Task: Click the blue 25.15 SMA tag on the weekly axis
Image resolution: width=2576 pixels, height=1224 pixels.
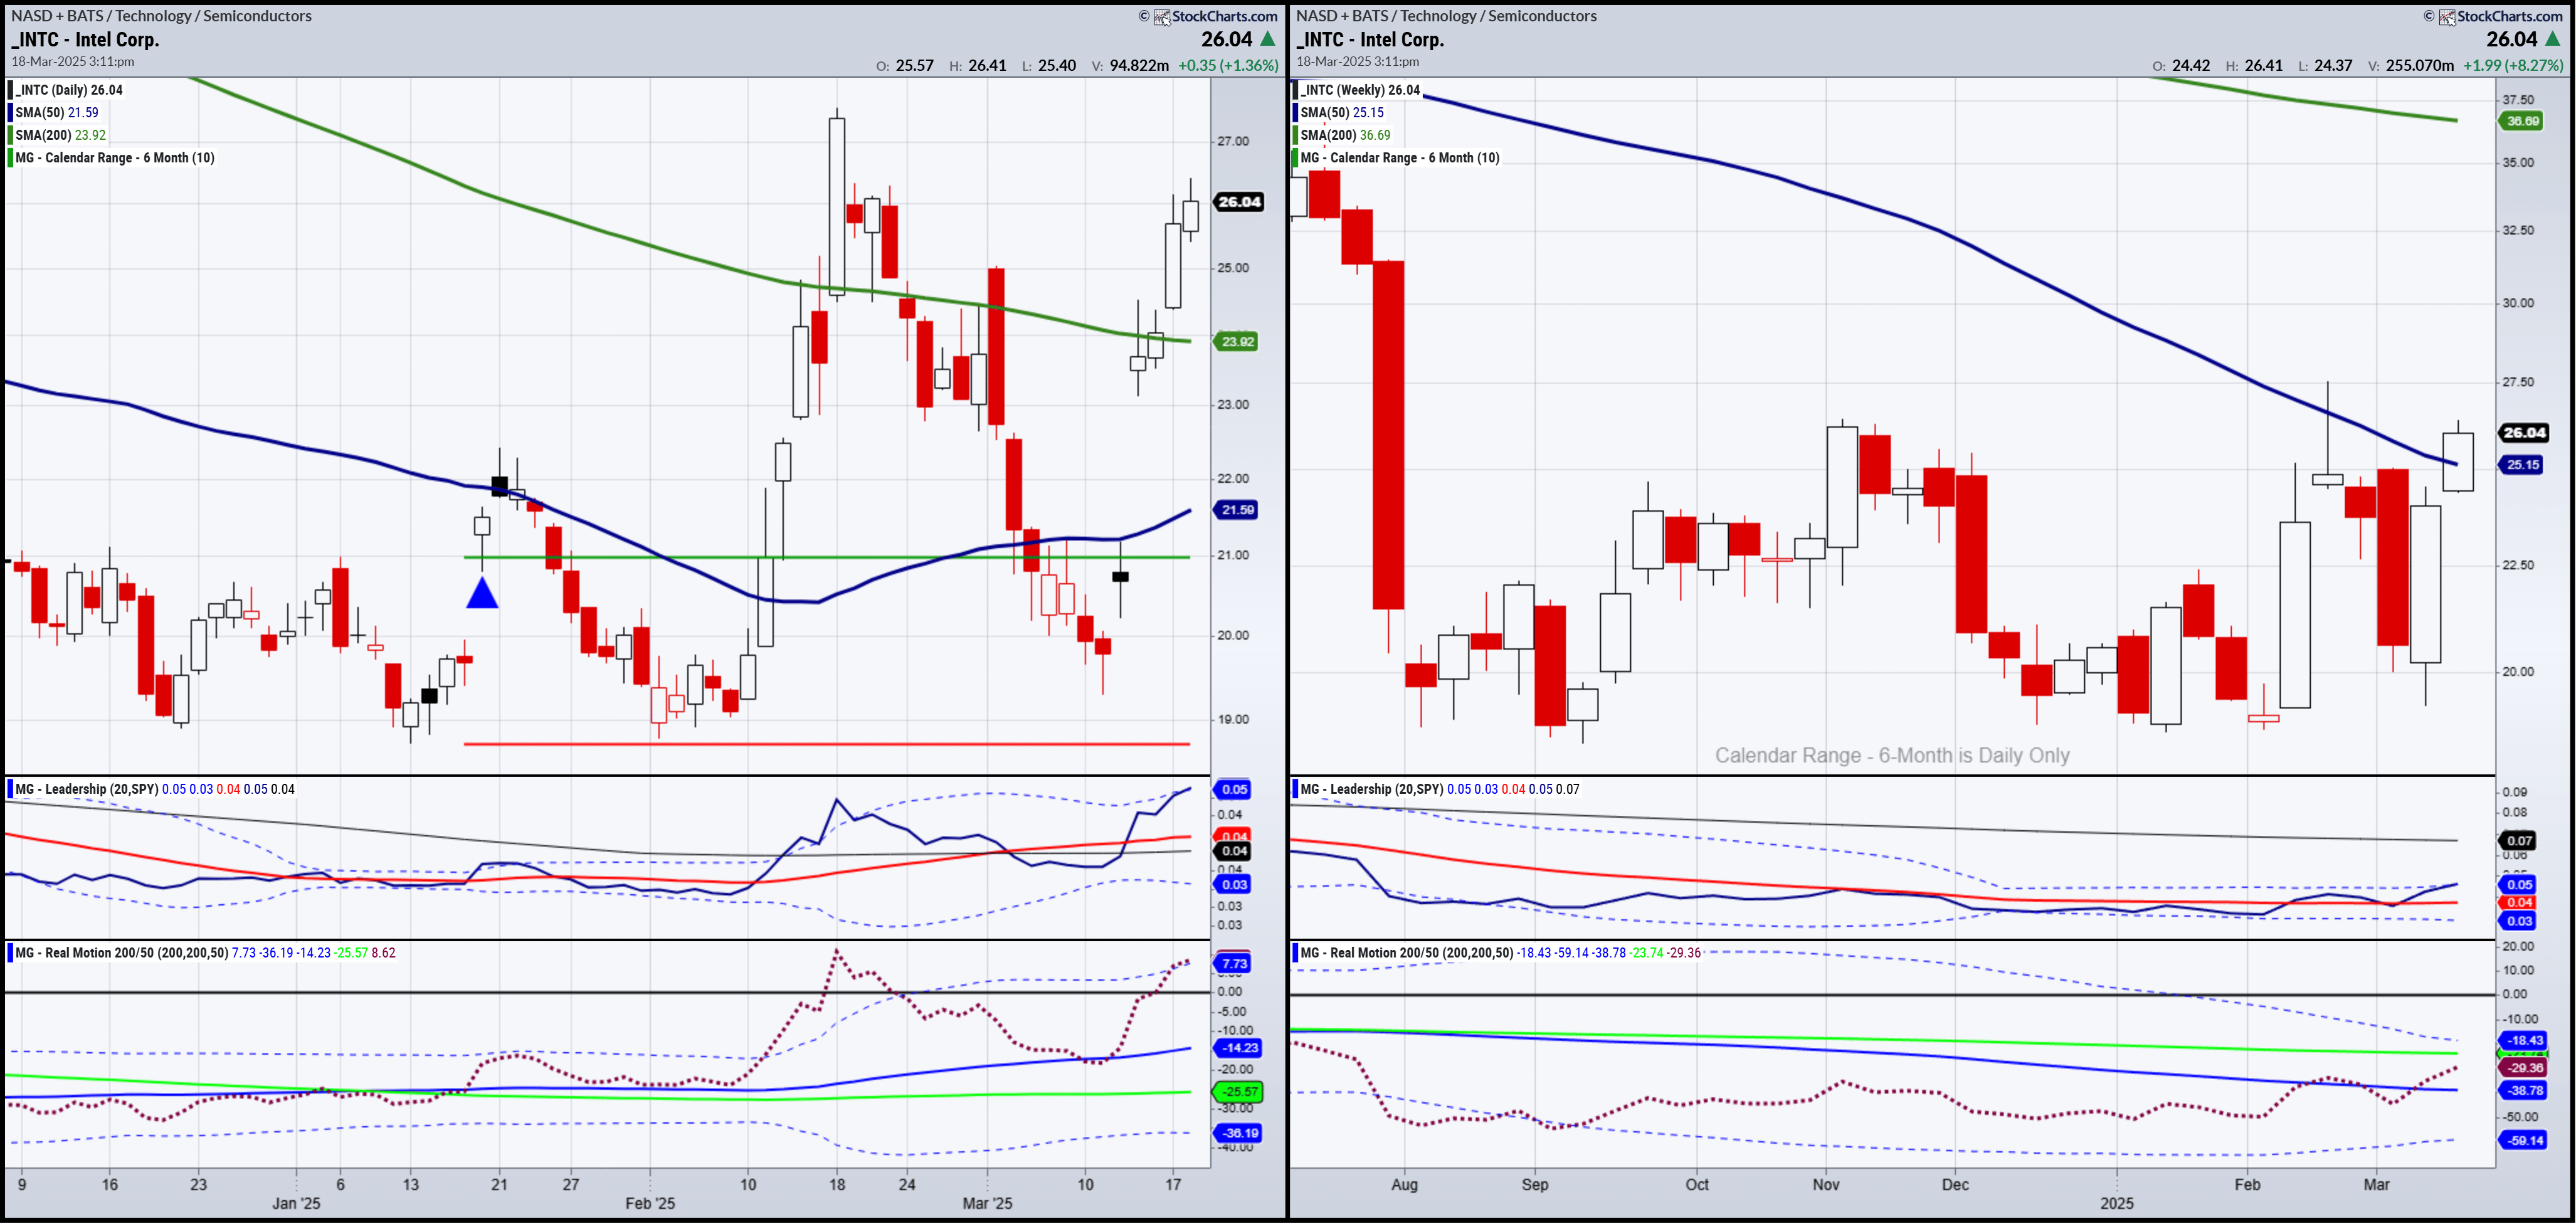Action: 2522,465
